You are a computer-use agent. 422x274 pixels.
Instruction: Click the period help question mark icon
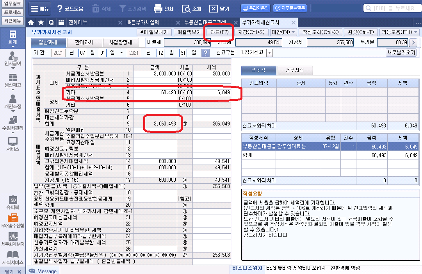(x=205, y=53)
